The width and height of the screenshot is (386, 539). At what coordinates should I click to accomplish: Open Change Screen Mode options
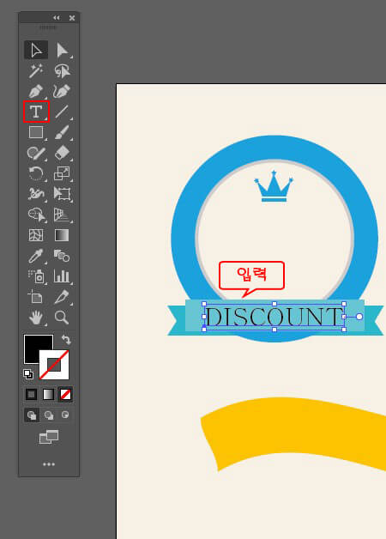tap(49, 437)
